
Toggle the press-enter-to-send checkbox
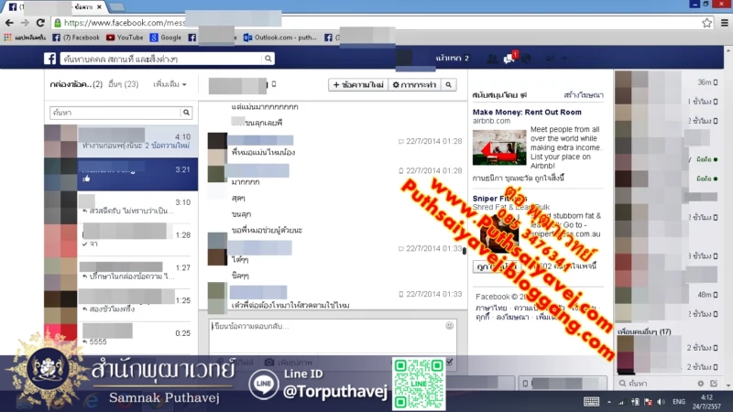point(448,363)
